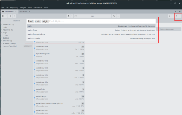Collapse the SUBMODULES section
182x115 pixels.
(2, 43)
